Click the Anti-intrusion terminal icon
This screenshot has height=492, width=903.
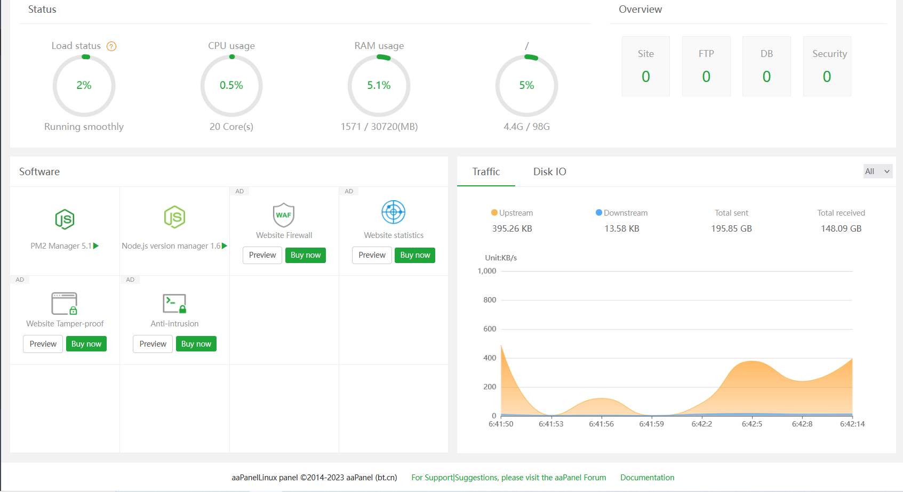pos(174,304)
